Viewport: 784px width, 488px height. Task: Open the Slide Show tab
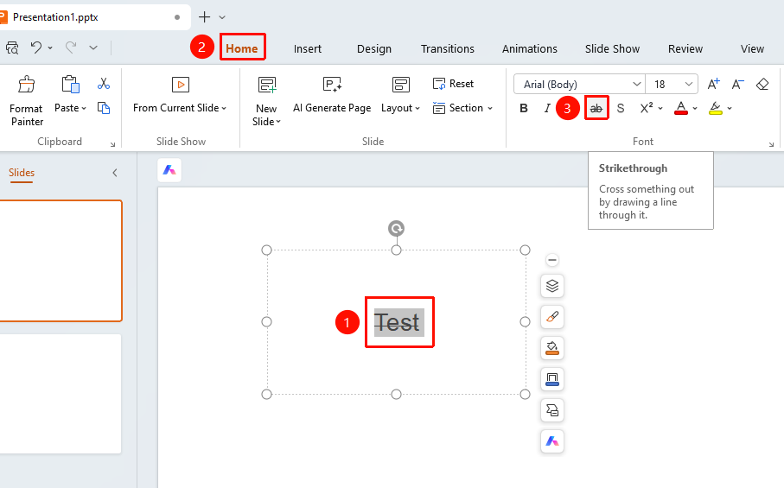coord(612,48)
